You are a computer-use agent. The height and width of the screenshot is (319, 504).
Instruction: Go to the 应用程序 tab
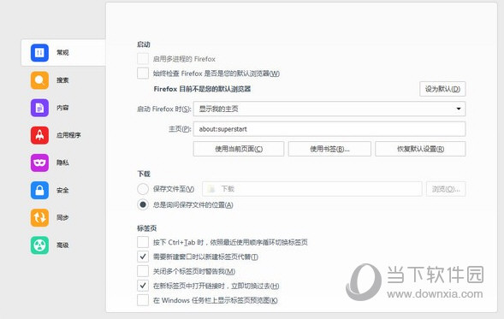[68, 135]
